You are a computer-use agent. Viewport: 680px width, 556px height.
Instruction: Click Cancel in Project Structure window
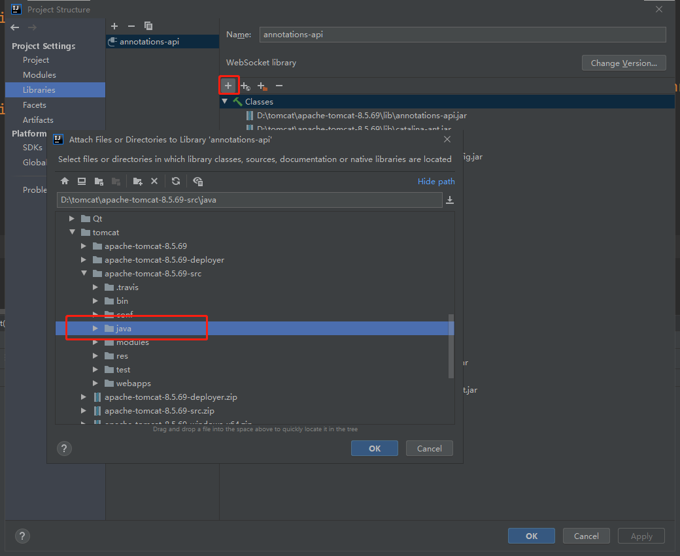coord(586,536)
